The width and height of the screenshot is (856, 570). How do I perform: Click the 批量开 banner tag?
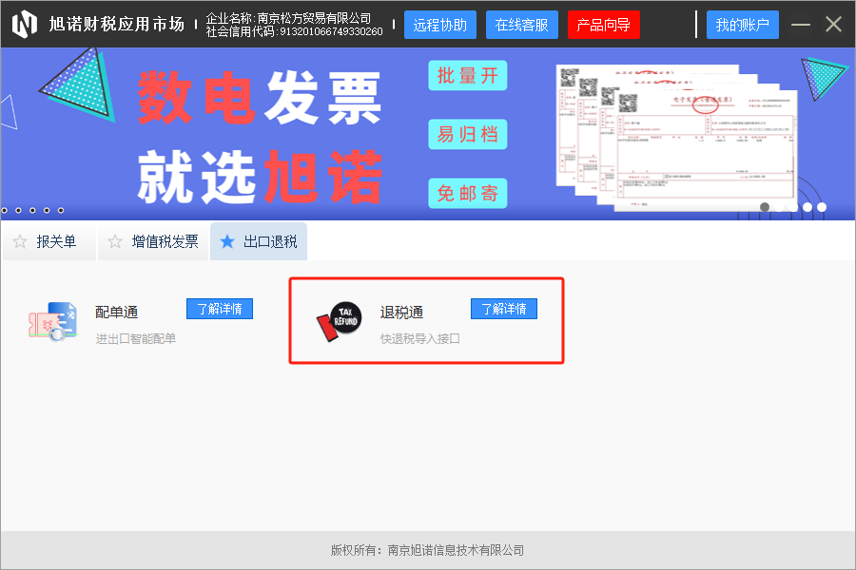coord(468,76)
